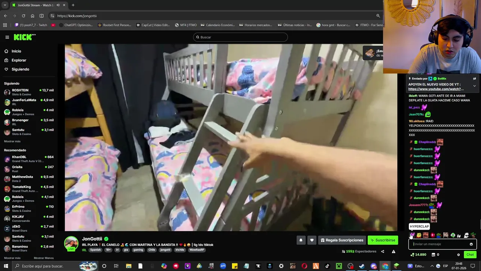Click the green Chat send button
481x271 pixels.
[x=470, y=255]
